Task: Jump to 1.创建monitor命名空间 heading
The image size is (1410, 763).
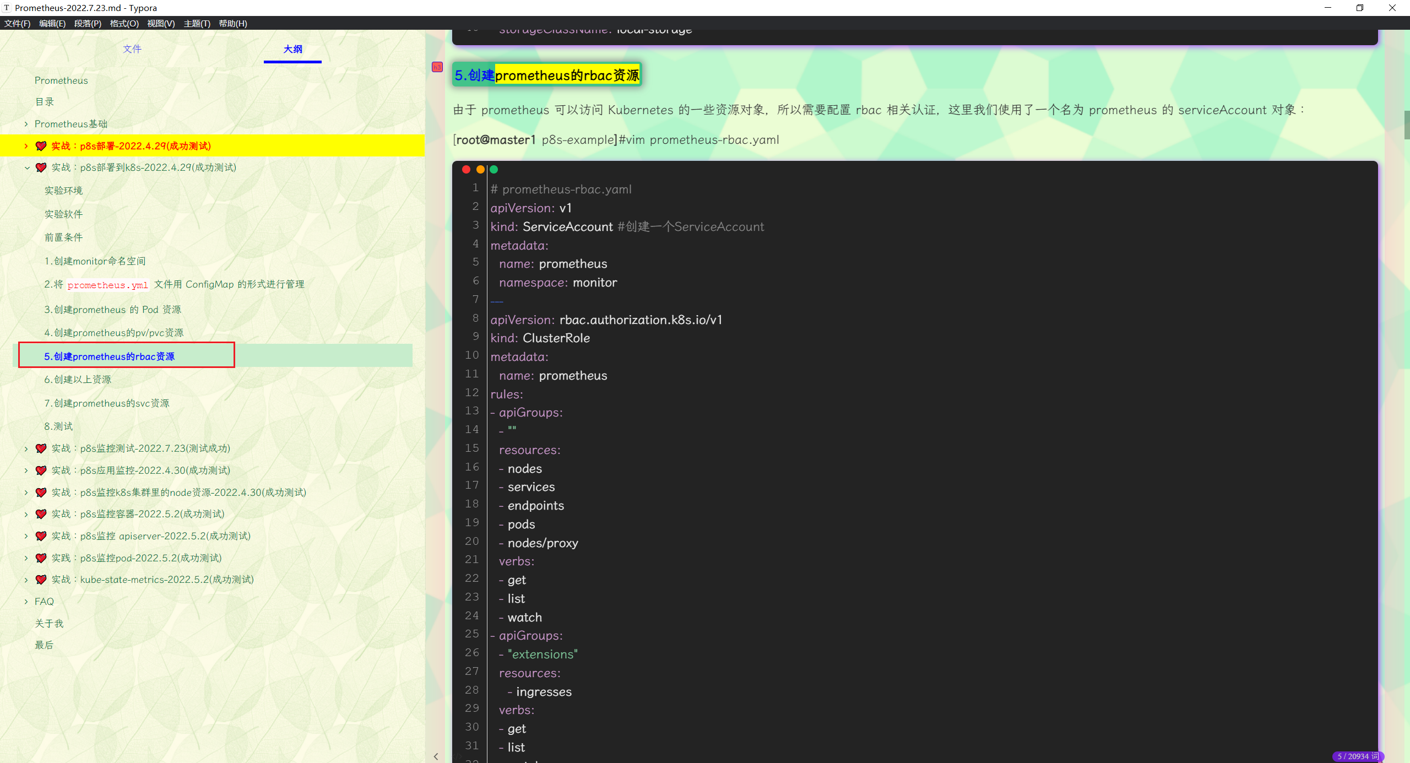Action: [95, 261]
